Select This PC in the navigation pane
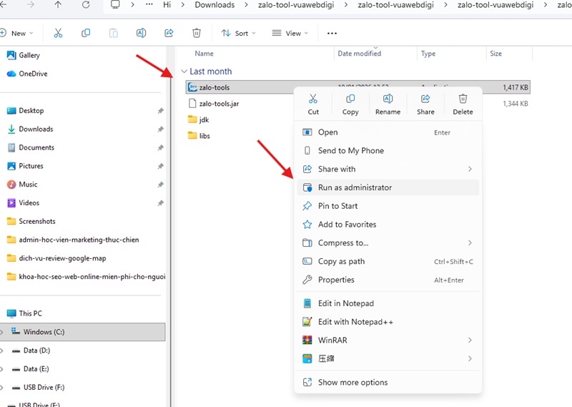This screenshot has height=407, width=572. [24, 313]
